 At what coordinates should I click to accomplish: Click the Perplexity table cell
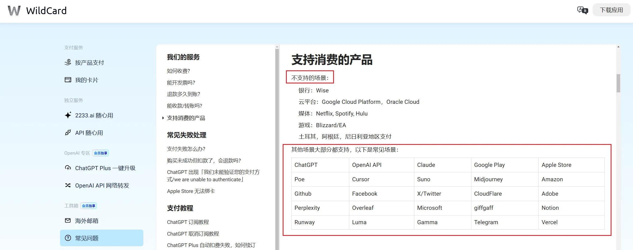tap(320, 208)
